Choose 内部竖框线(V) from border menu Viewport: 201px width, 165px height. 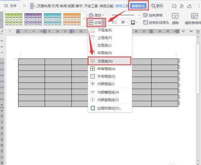coord(110,100)
